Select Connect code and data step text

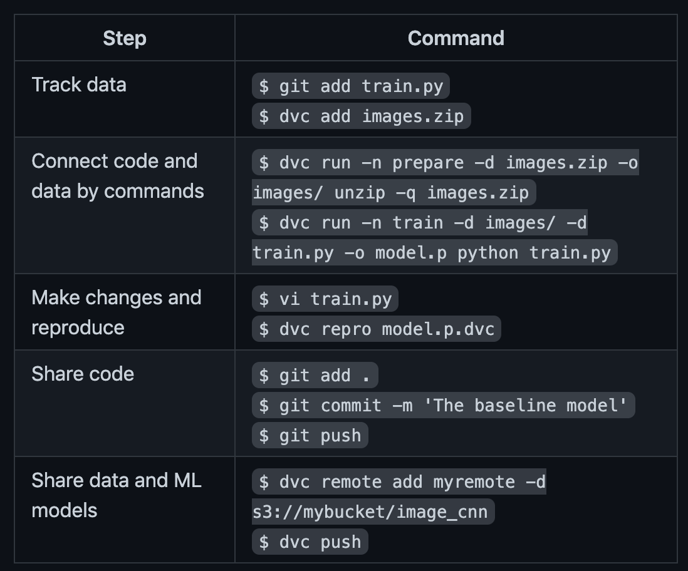pyautogui.click(x=118, y=177)
